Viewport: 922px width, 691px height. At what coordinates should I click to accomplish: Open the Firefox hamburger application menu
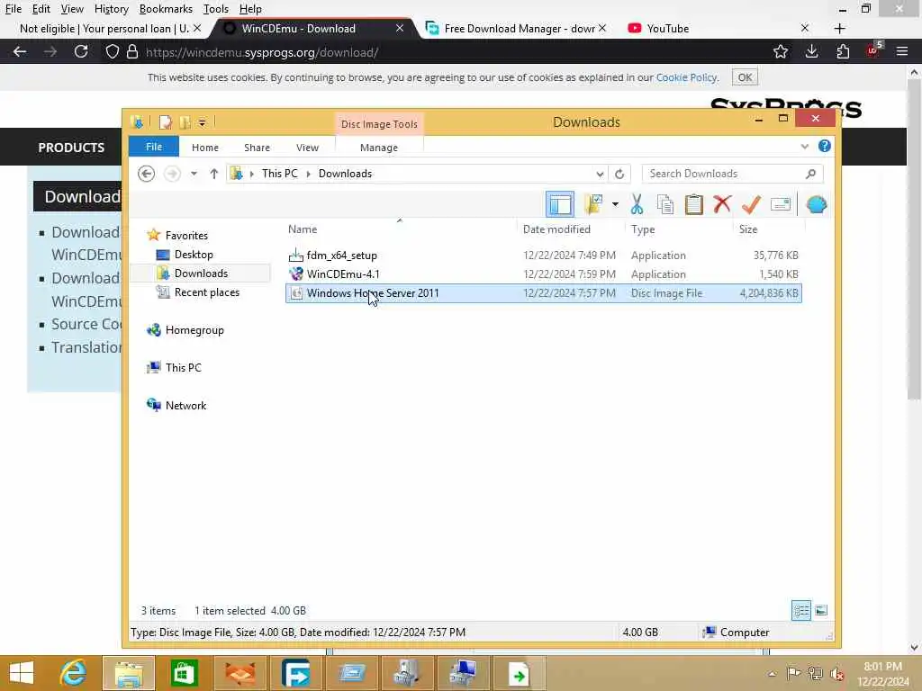[x=902, y=51]
